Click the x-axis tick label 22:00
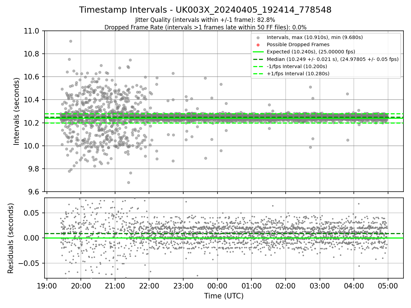The width and height of the screenshot is (411, 308). 149,285
